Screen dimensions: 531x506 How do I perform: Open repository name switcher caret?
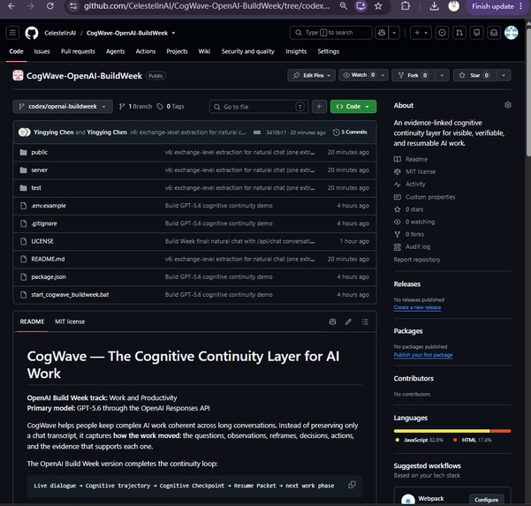tap(173, 33)
